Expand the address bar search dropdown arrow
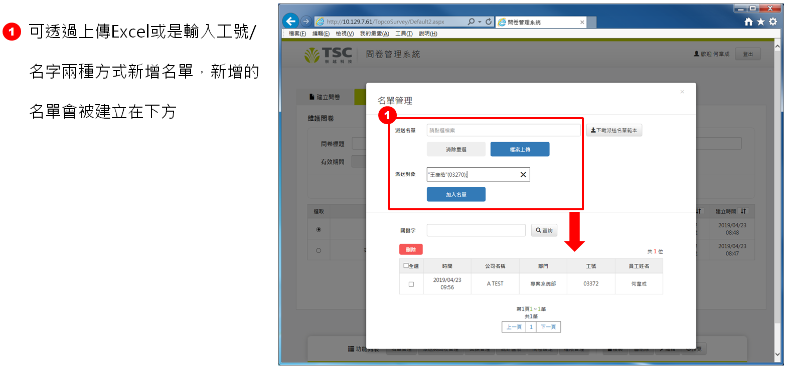The width and height of the screenshot is (786, 369). [480, 22]
